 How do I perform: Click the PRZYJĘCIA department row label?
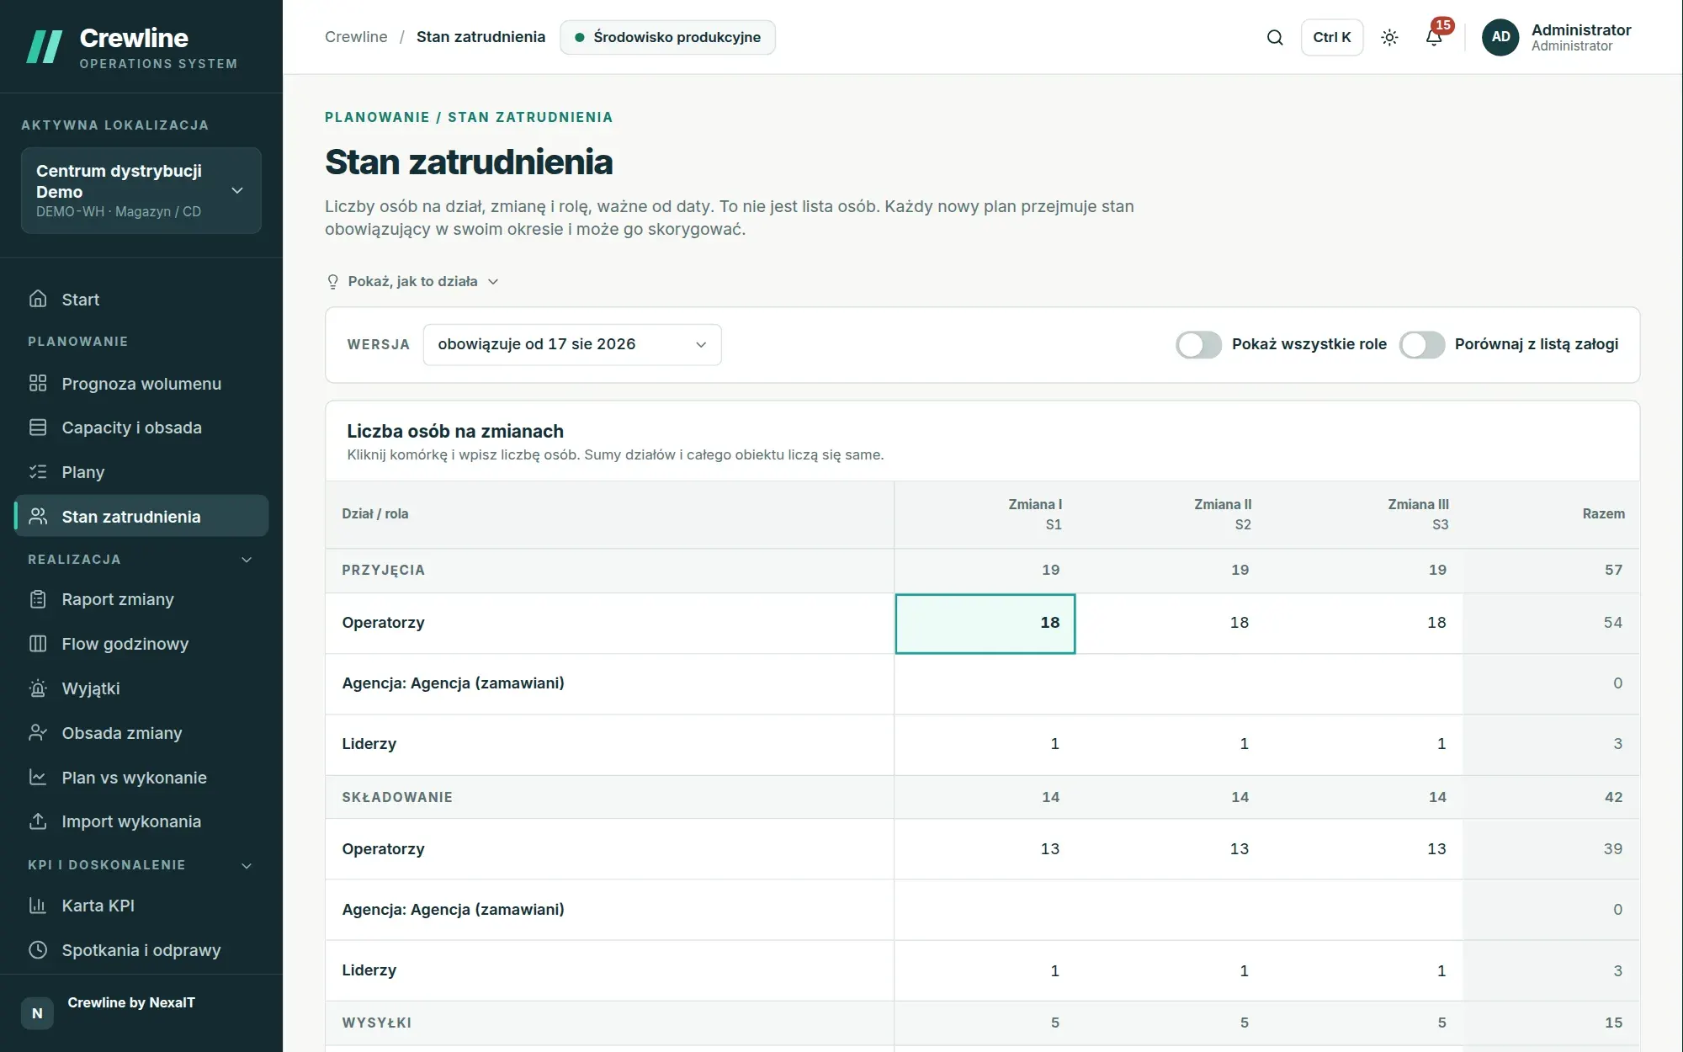[383, 570]
